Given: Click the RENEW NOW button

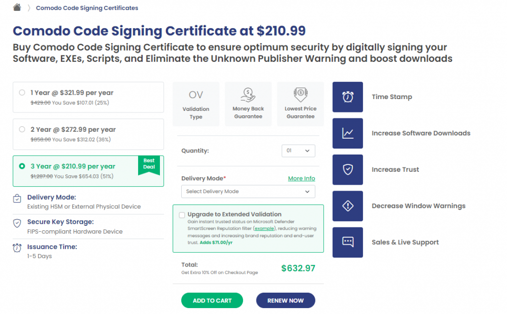Looking at the screenshot, I should 286,301.
